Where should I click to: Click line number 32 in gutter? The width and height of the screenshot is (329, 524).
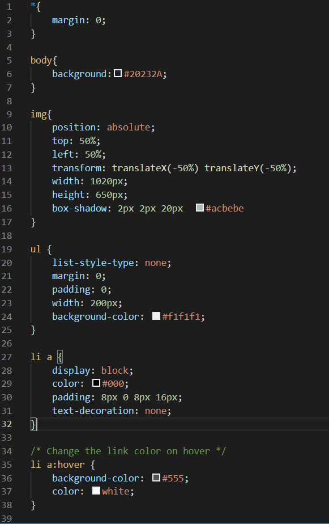click(6, 424)
